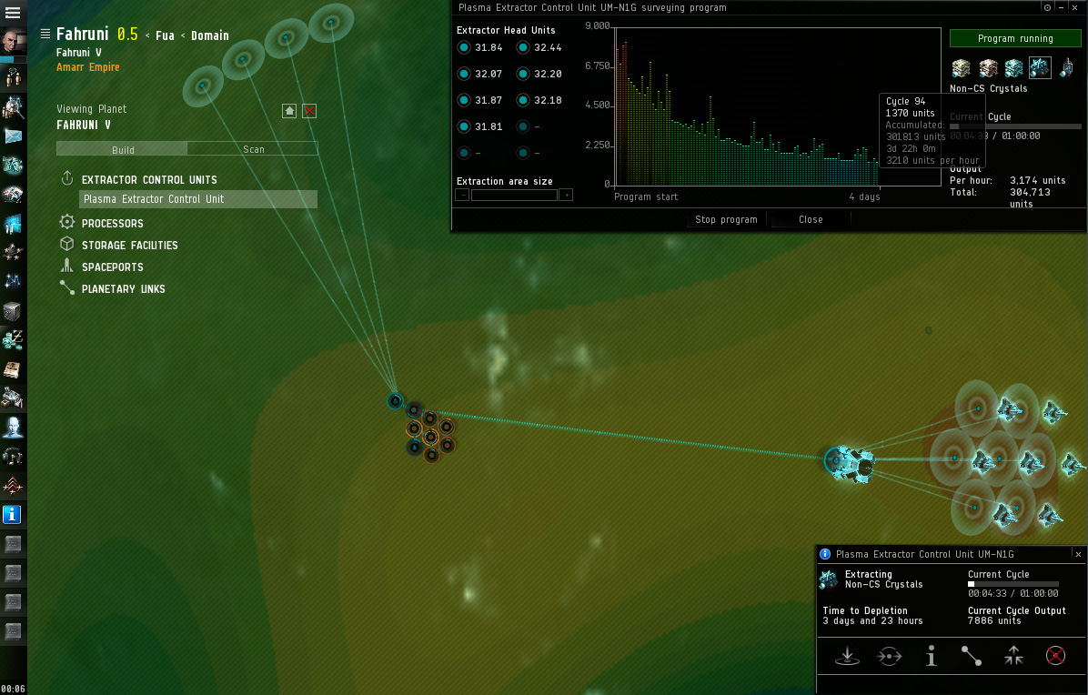Viewport: 1088px width, 695px height.
Task: Open the Amarr Empire link
Action: [x=87, y=67]
